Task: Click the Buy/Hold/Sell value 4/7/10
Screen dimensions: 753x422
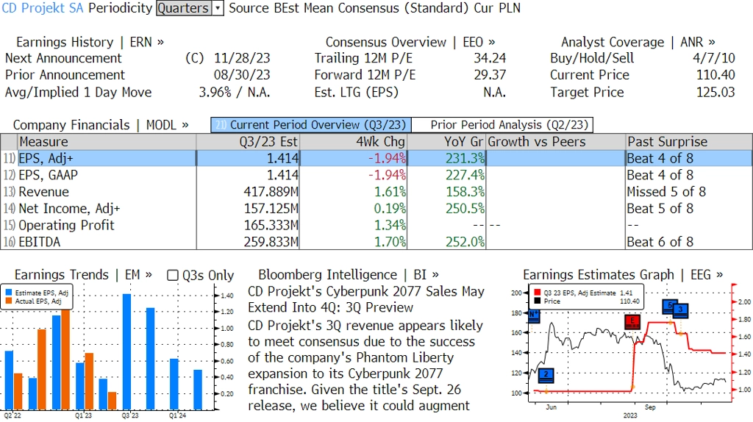Action: (x=713, y=59)
